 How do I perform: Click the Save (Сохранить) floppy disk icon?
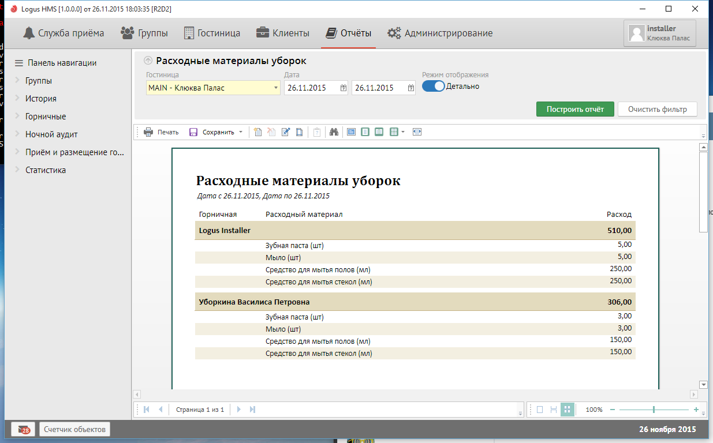coord(193,132)
